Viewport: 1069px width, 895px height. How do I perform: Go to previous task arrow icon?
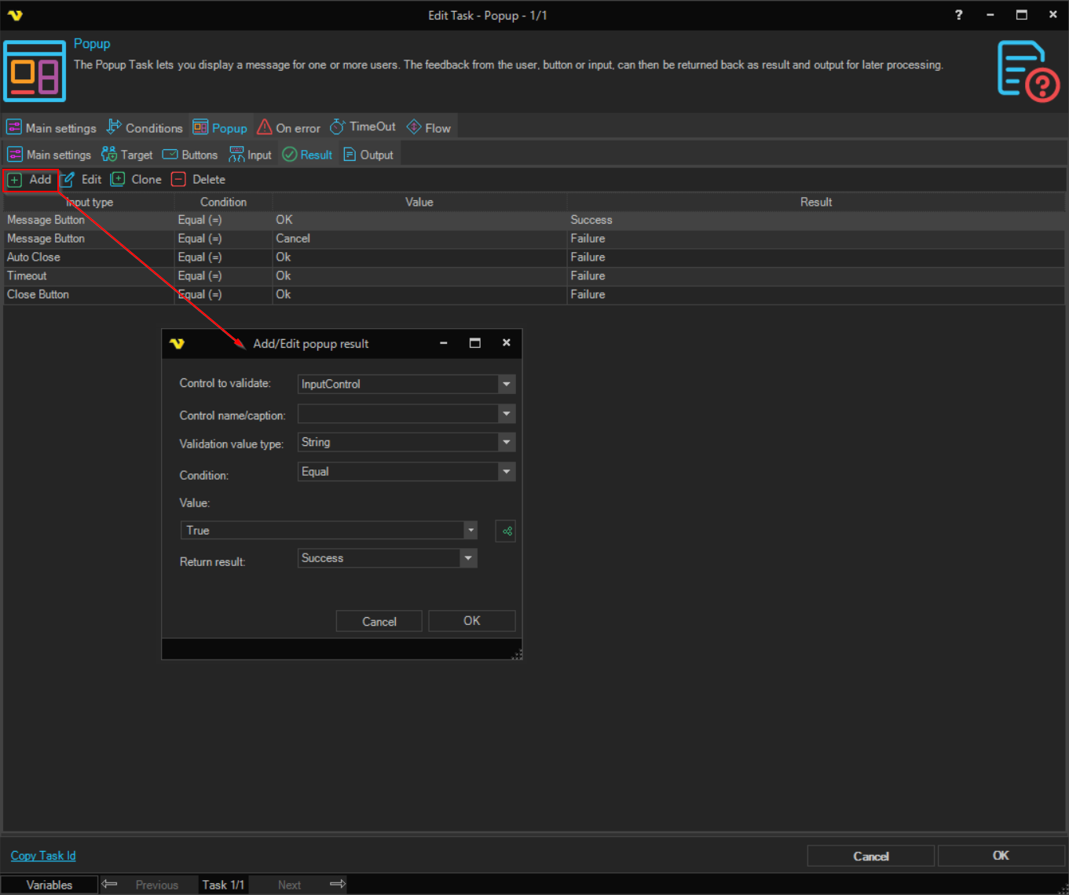click(x=110, y=885)
